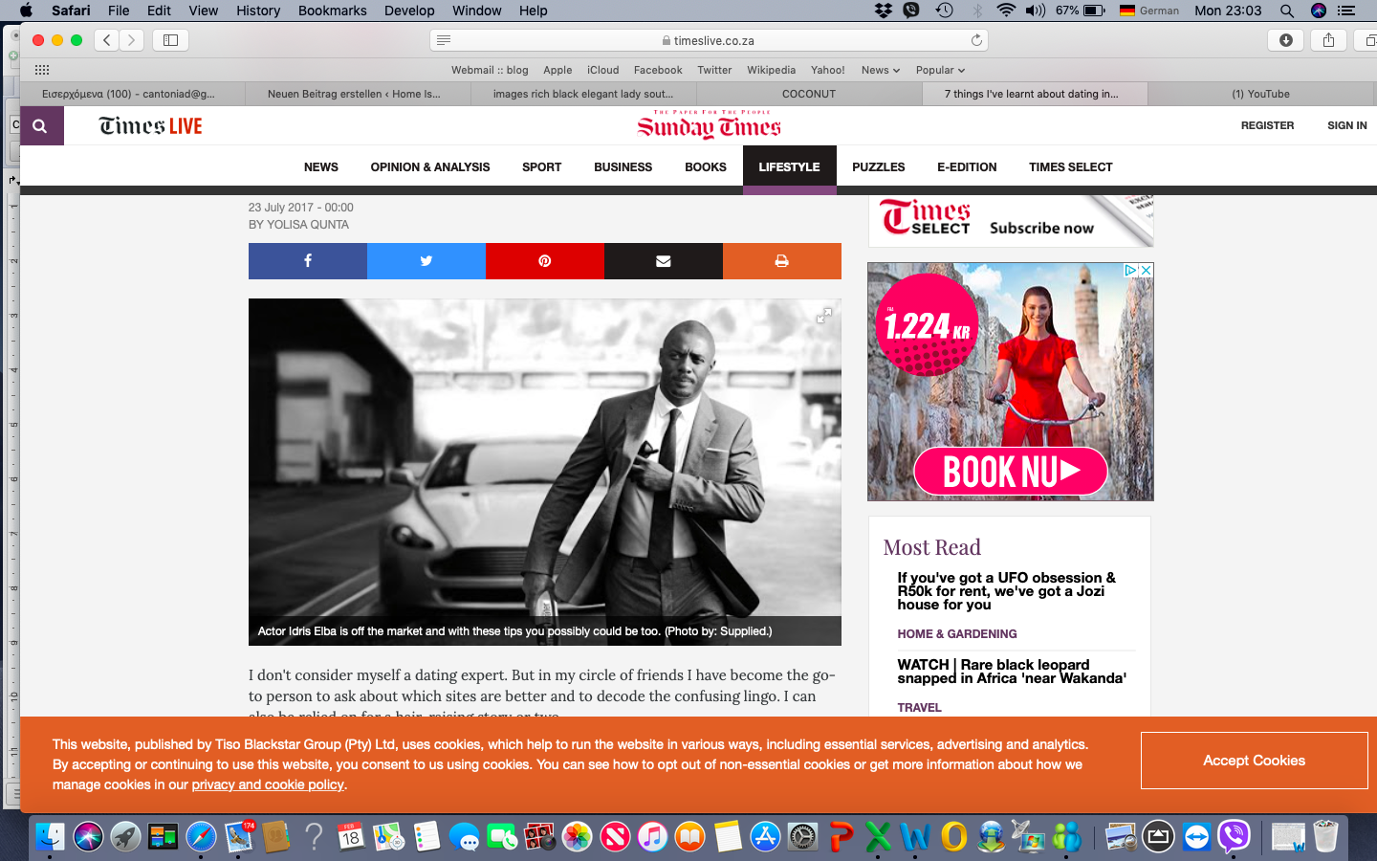Open TIMES SELECT section
Screen dimensions: 1377x861
pos(1071,166)
